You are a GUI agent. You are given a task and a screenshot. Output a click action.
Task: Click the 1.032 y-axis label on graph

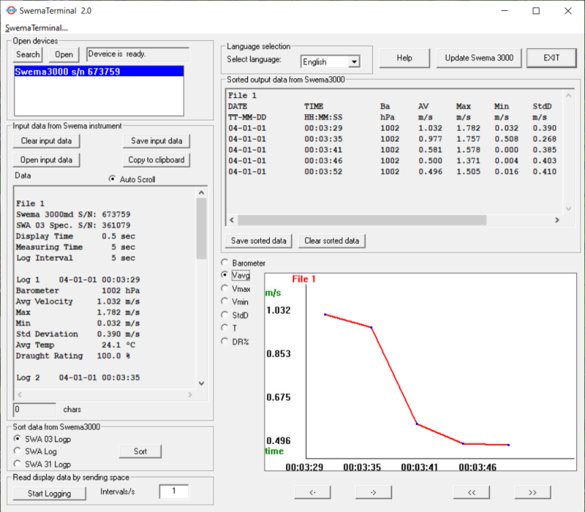point(279,310)
